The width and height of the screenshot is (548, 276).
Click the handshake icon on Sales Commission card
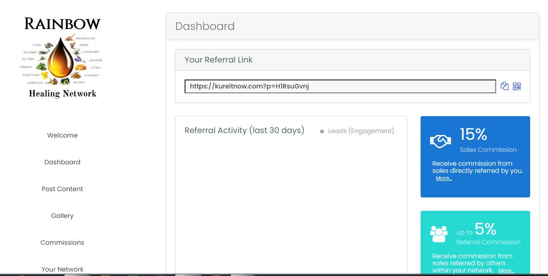coord(440,141)
